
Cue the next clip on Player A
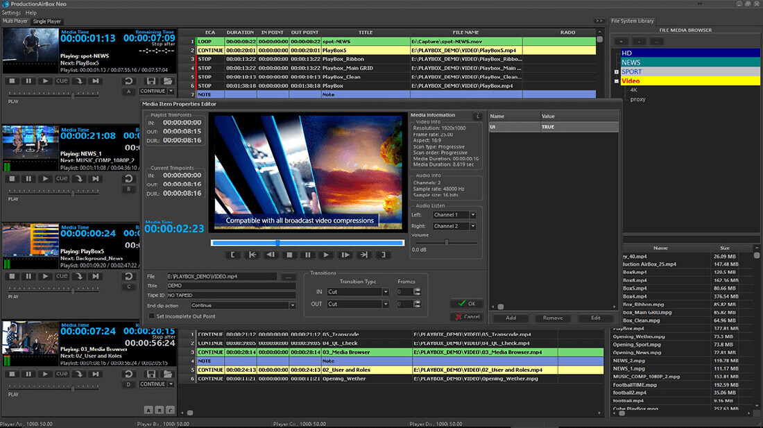click(62, 81)
